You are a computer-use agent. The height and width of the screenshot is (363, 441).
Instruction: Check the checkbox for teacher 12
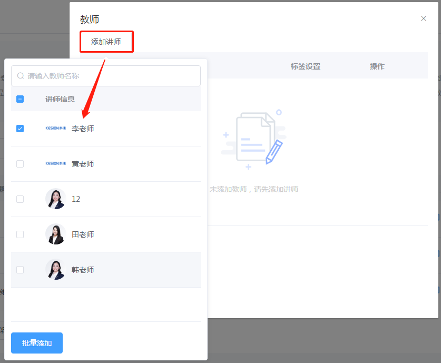[19, 199]
